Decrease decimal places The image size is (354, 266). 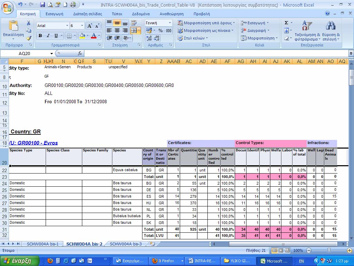point(157,38)
